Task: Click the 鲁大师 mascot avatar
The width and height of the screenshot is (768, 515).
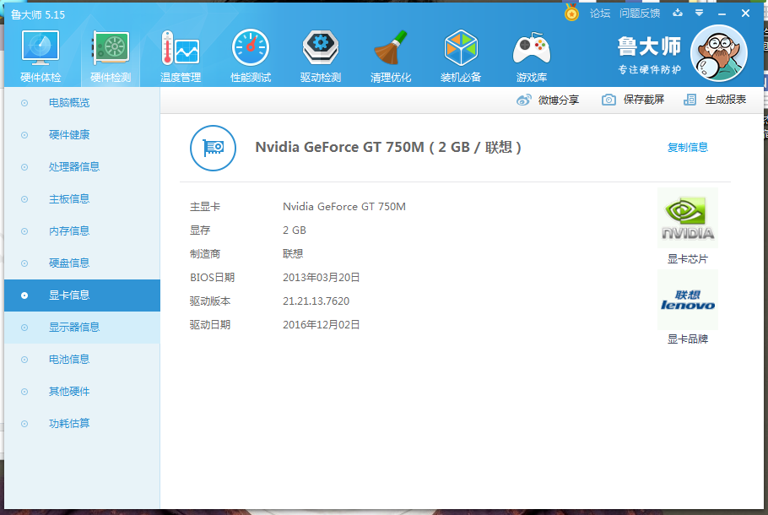Action: click(x=718, y=53)
